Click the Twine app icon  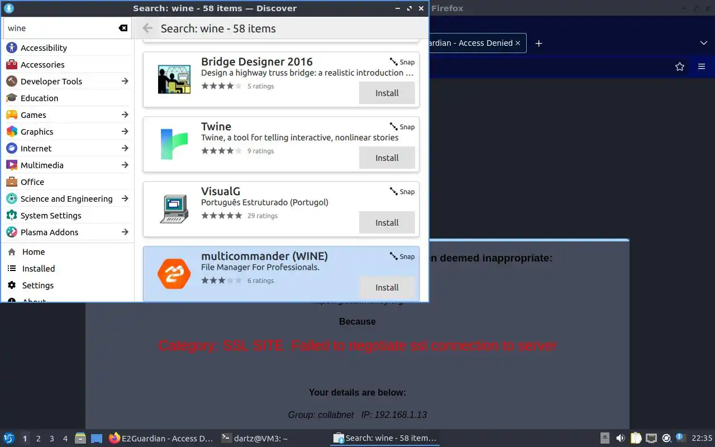tap(174, 144)
